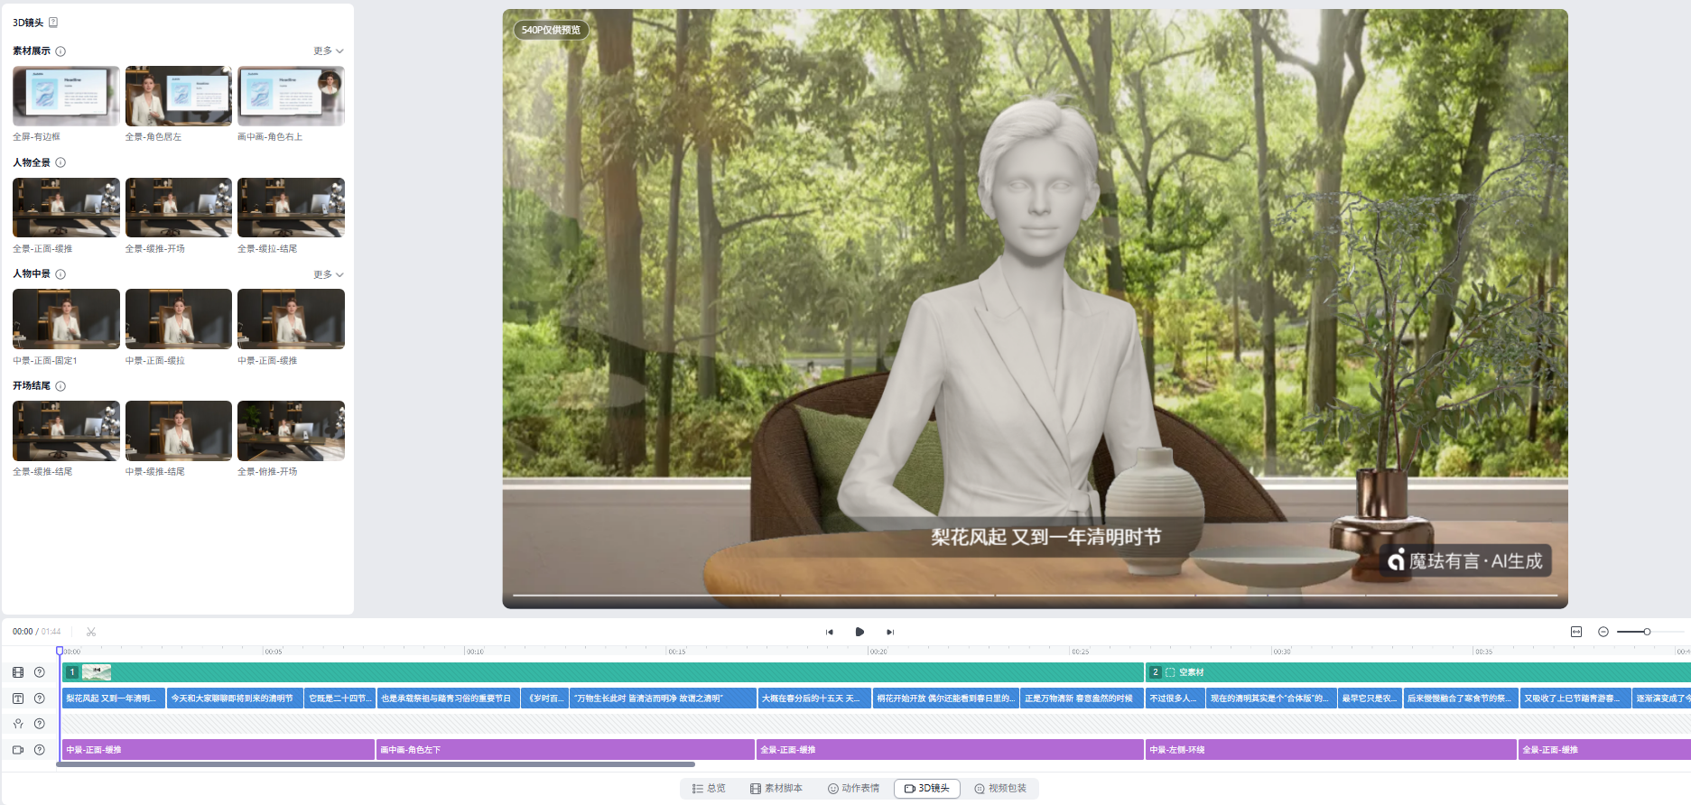Select subtitle clip 不过很多人
Screen dimensions: 1691x805
click(1175, 699)
